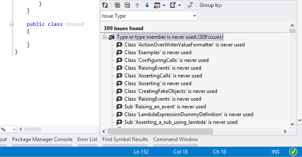Image resolution: width=302 pixels, height=157 pixels.
Task: Go to previous issue up arrow
Action: [x=137, y=5]
